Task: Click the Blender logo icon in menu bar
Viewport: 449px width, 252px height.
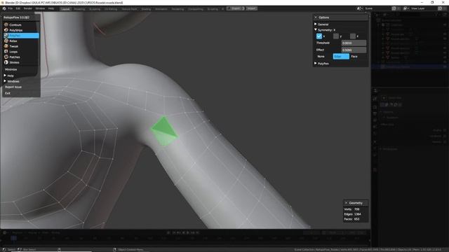Action: point(4,8)
